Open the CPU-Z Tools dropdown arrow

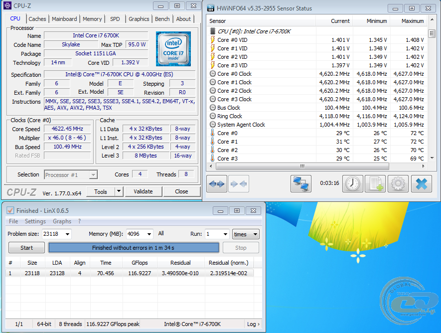tap(119, 191)
